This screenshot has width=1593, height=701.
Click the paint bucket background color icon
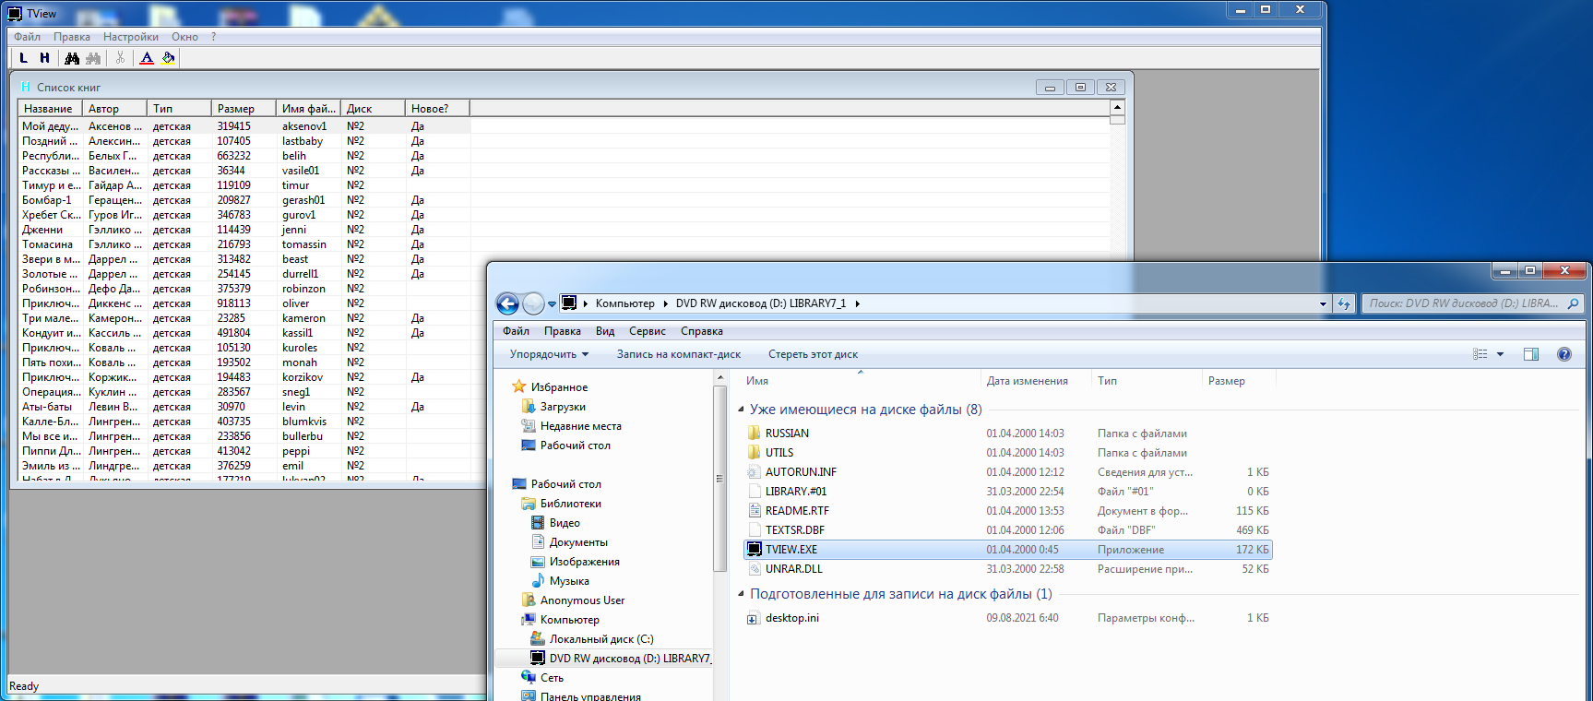(168, 58)
